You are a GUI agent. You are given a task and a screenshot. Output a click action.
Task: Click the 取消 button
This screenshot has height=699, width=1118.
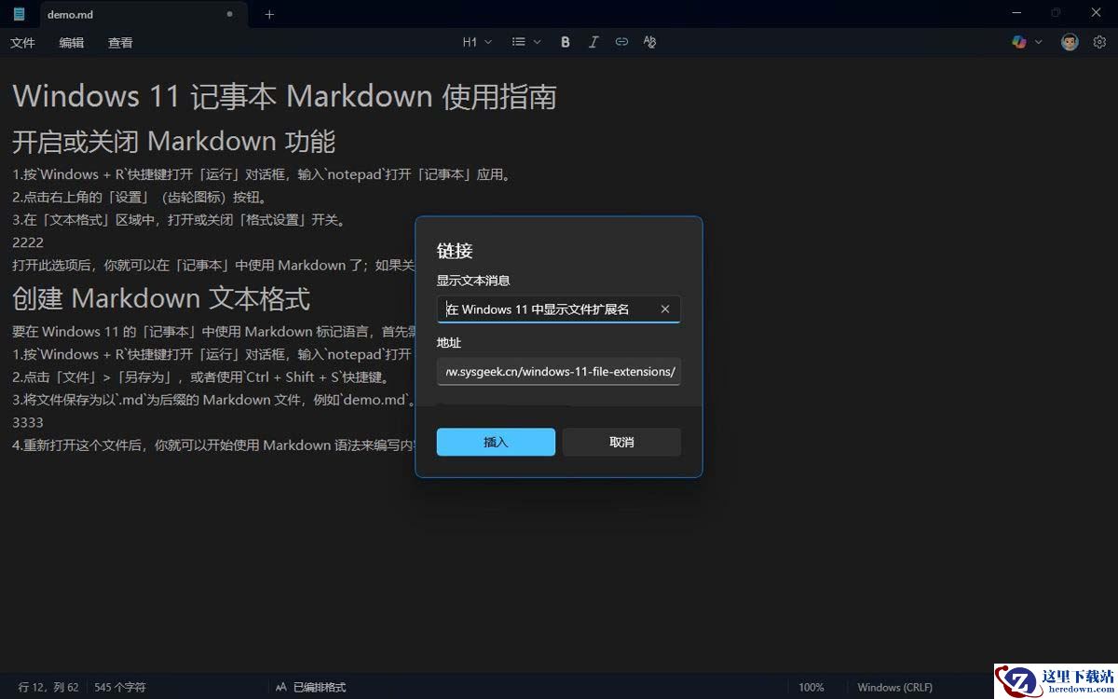621,442
